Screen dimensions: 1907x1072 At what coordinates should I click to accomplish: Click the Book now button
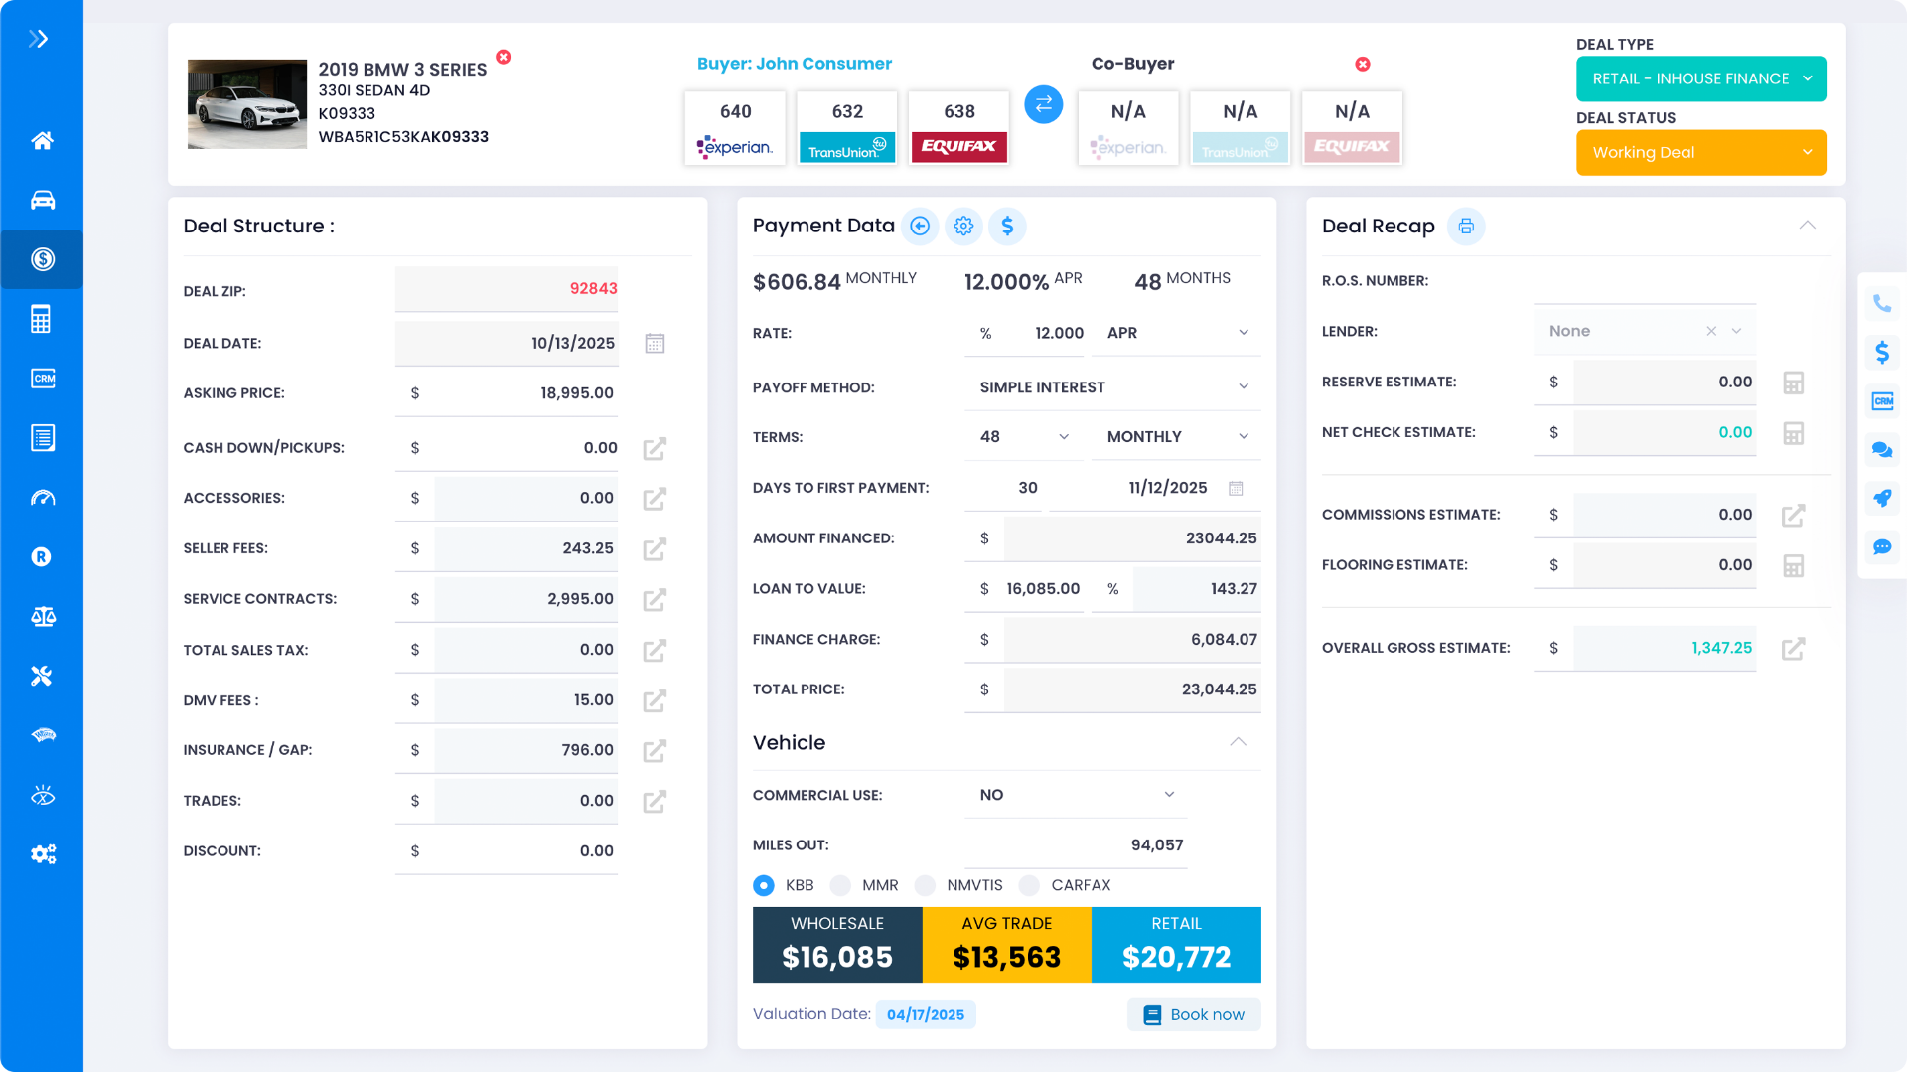pyautogui.click(x=1194, y=1014)
